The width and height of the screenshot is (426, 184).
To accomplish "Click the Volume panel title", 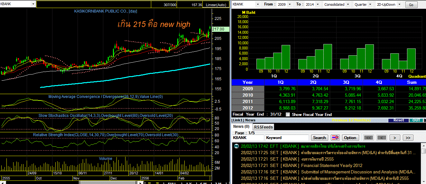I will (x=106, y=158).
